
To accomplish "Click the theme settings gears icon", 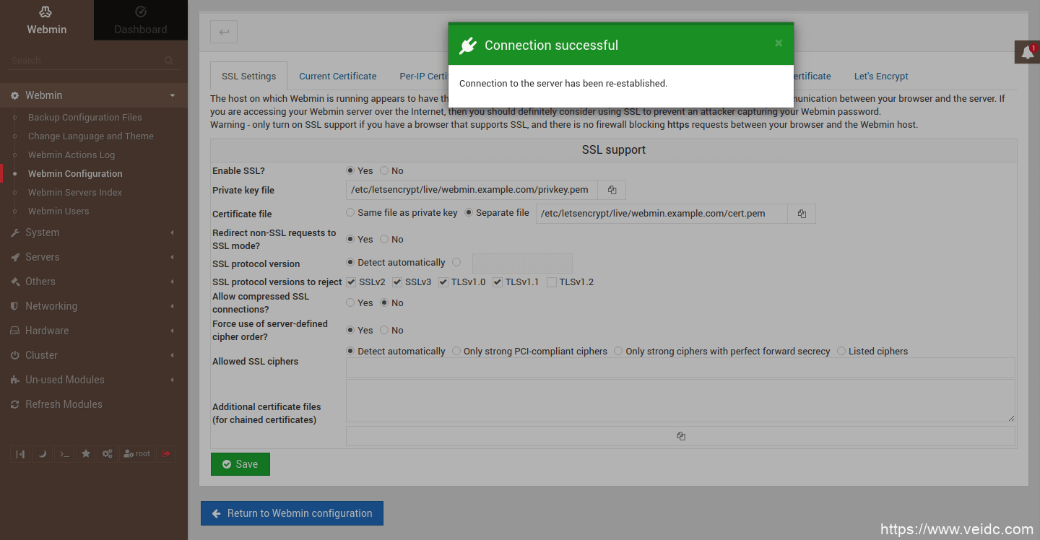I will pyautogui.click(x=108, y=454).
